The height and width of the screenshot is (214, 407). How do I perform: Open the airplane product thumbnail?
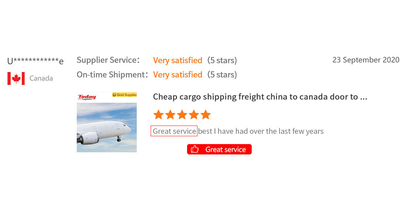107,127
